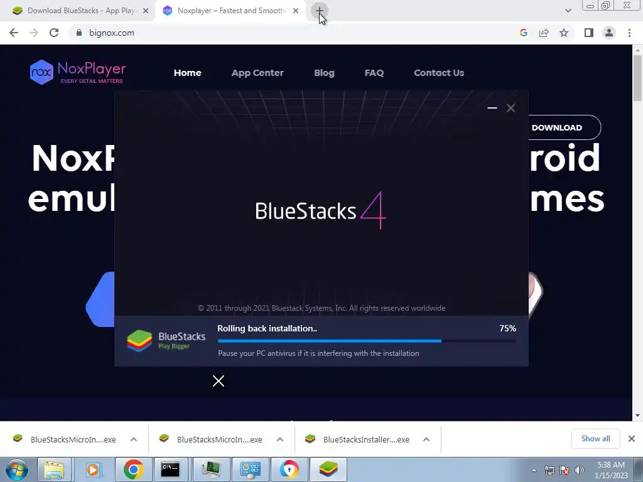Open the tab search chevron
The height and width of the screenshot is (482, 643).
click(568, 11)
